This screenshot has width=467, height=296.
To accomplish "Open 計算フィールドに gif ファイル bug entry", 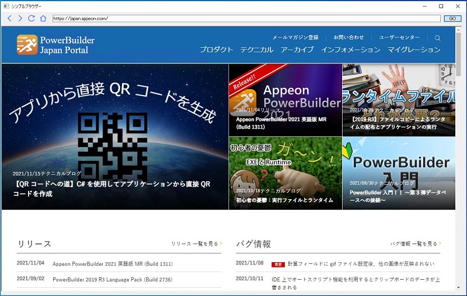I will coord(361,263).
